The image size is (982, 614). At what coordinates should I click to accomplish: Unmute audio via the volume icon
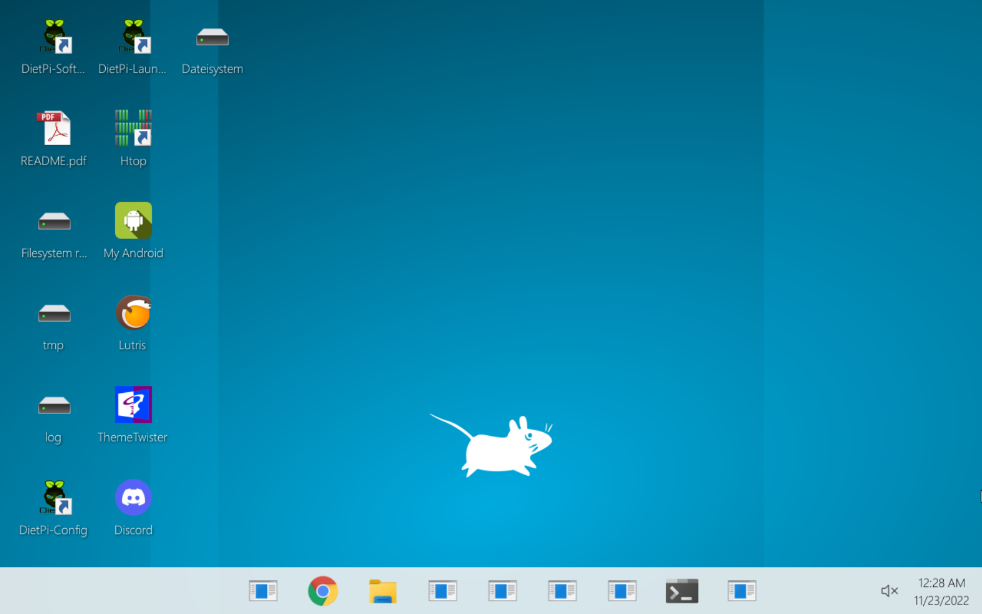889,591
